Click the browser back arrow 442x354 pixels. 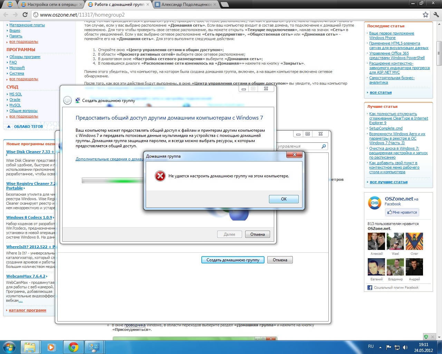point(6,15)
